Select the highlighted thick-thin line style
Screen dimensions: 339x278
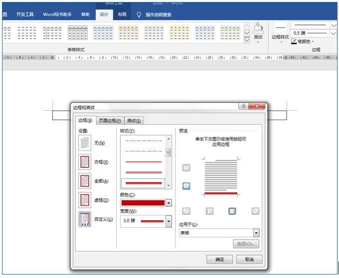tap(143, 183)
